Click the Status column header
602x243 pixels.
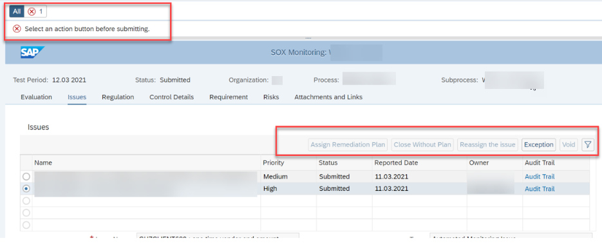click(344, 162)
